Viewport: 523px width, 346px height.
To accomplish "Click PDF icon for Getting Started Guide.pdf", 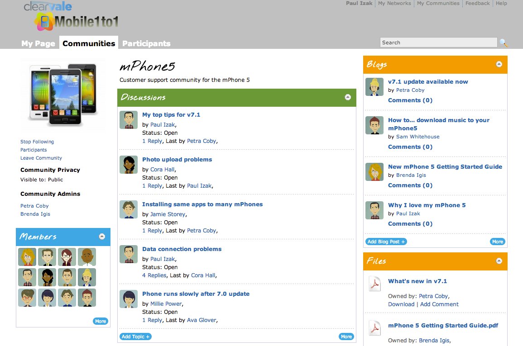I will (x=374, y=328).
